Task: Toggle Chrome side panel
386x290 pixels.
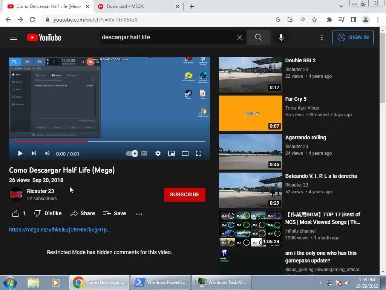Action: 354,20
